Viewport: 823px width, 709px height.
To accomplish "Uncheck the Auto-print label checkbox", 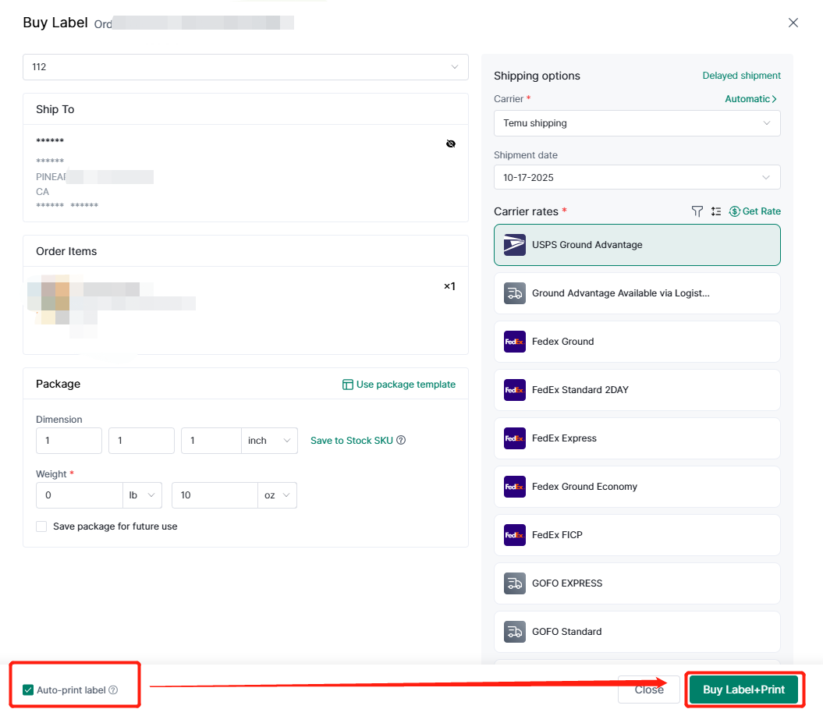I will pyautogui.click(x=28, y=690).
